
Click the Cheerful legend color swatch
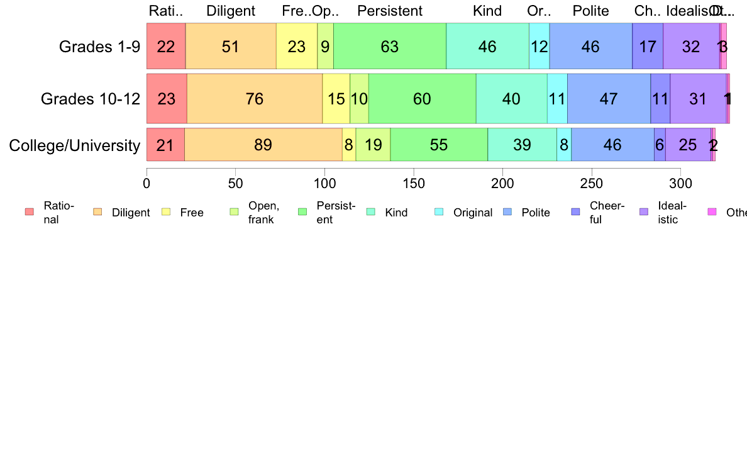[x=575, y=212]
